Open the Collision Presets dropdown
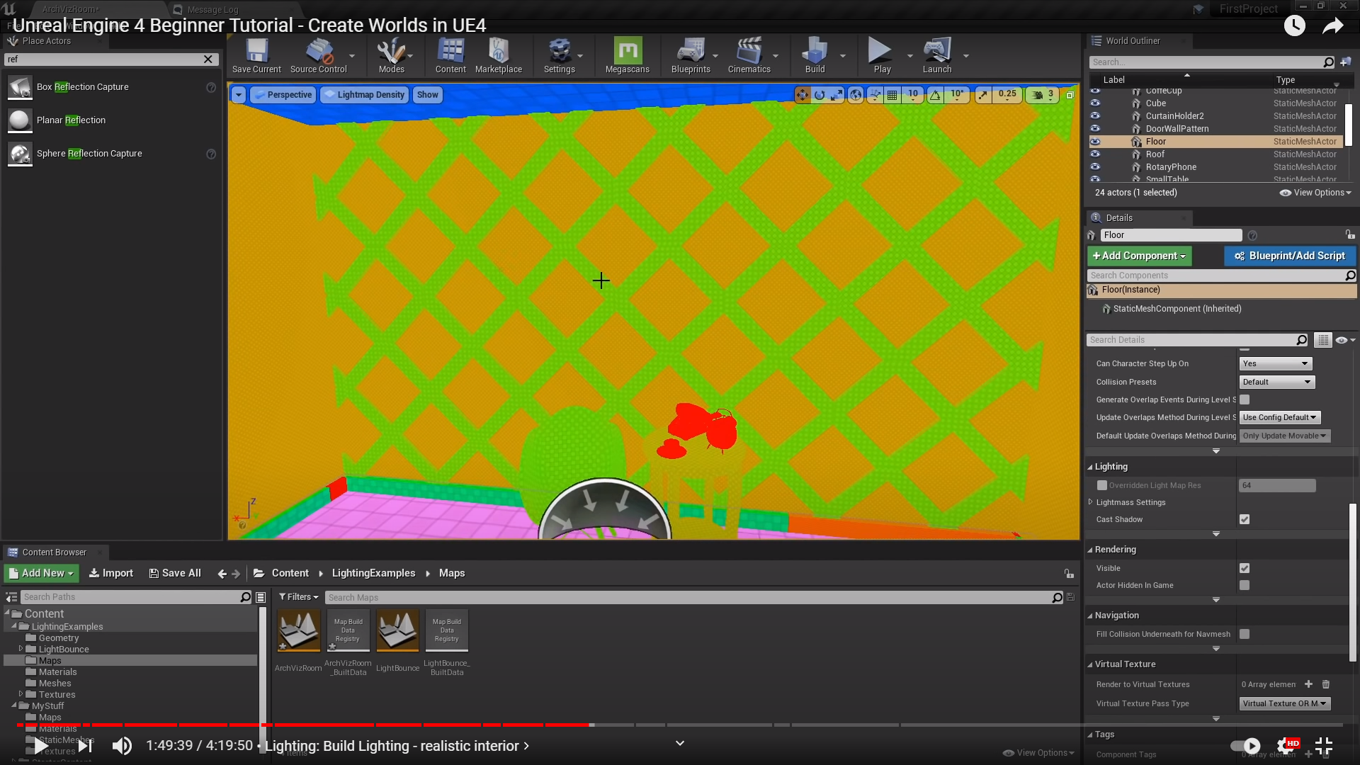The height and width of the screenshot is (765, 1360). point(1277,382)
